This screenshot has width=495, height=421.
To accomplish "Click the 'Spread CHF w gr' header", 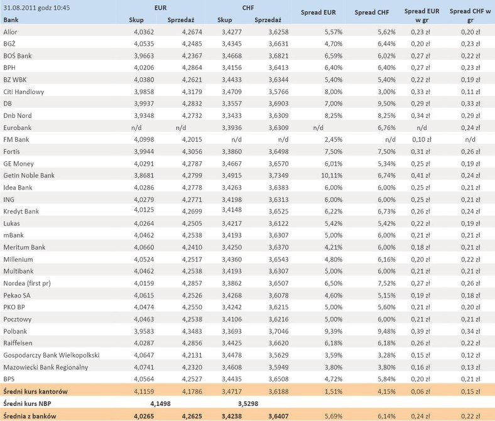I will point(470,16).
